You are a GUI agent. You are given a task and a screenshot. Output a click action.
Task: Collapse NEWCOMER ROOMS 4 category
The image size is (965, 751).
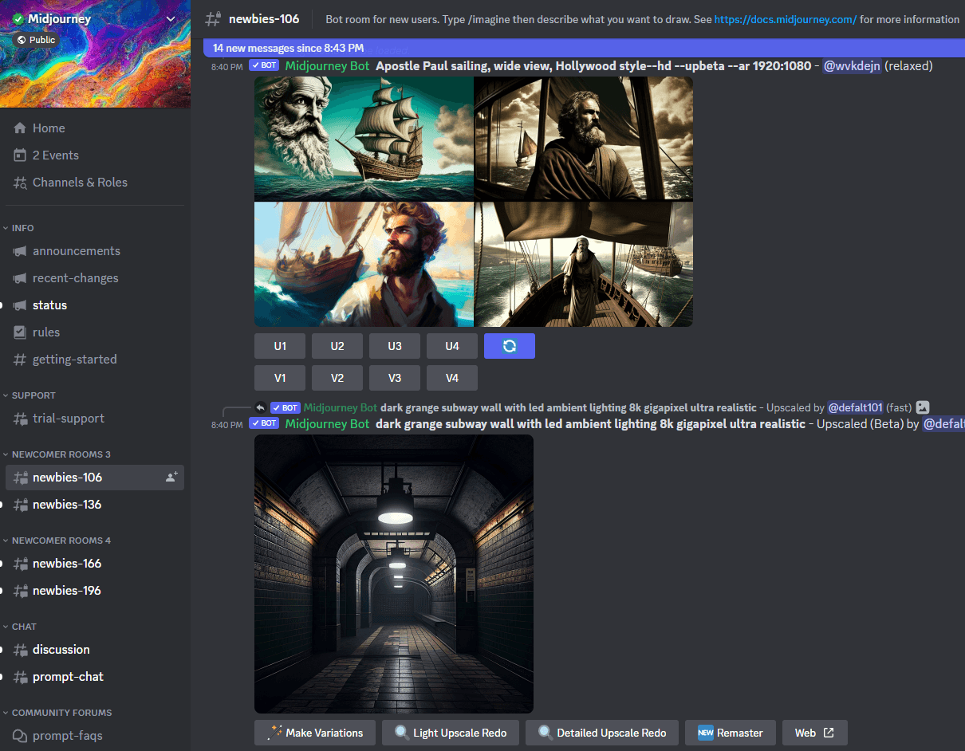click(57, 541)
